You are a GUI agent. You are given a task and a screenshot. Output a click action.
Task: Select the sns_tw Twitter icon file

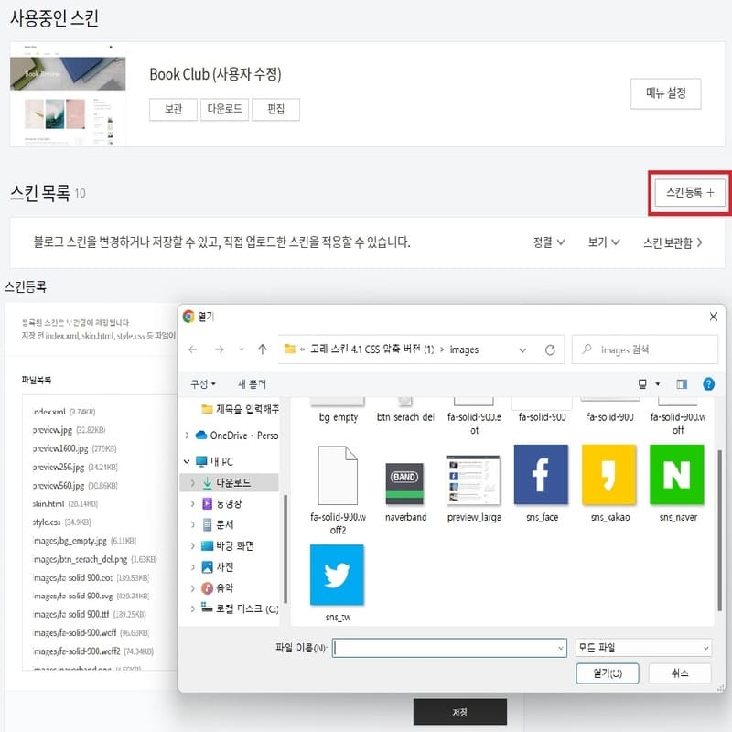tap(339, 576)
